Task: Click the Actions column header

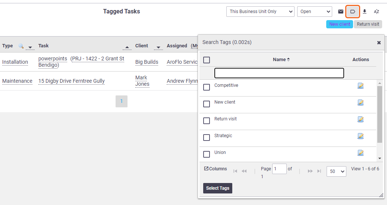Action: [x=361, y=60]
